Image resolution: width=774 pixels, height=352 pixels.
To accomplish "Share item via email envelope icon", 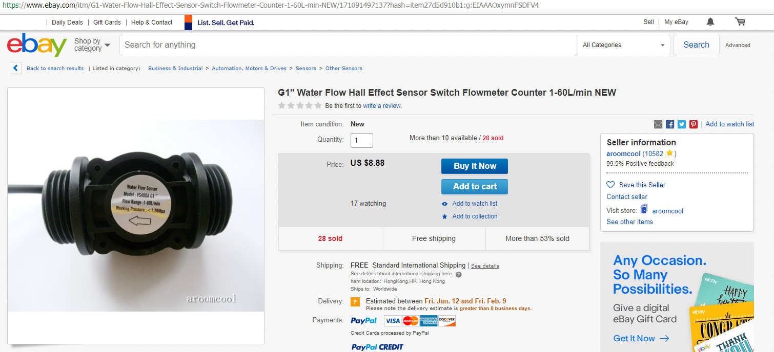I will coord(658,124).
